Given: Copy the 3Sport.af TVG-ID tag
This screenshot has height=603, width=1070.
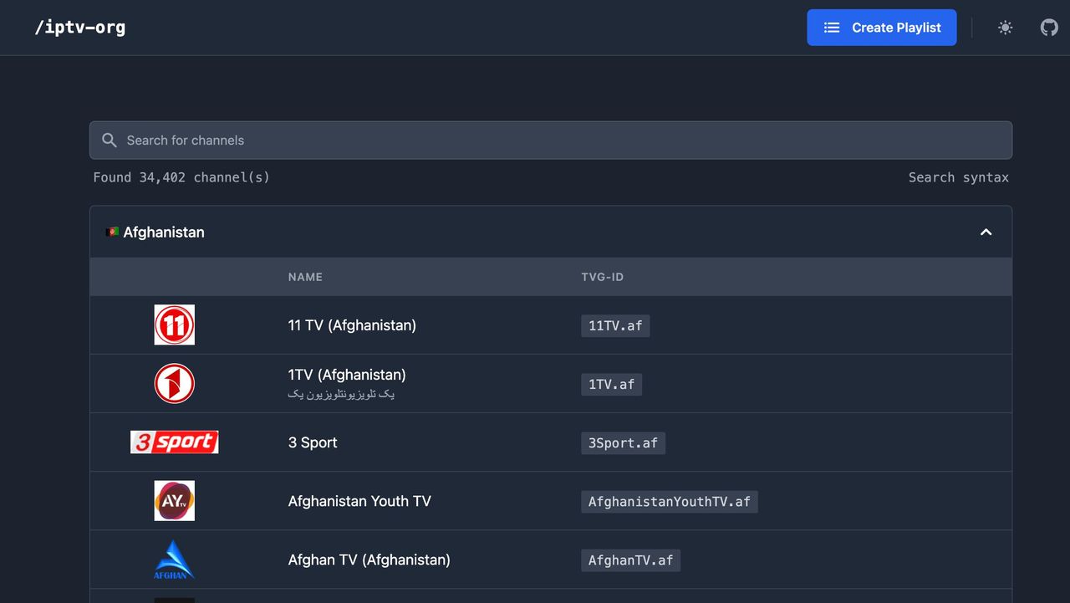Looking at the screenshot, I should click(x=623, y=443).
